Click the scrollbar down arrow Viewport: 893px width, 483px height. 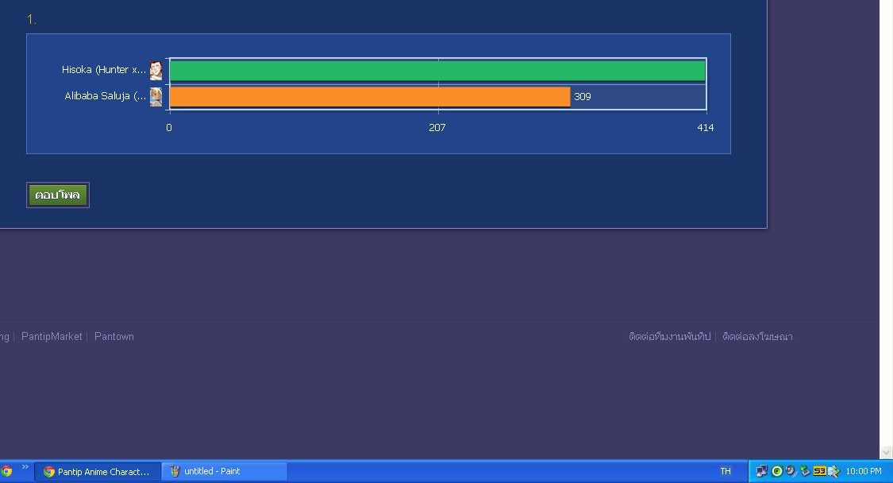tap(886, 453)
